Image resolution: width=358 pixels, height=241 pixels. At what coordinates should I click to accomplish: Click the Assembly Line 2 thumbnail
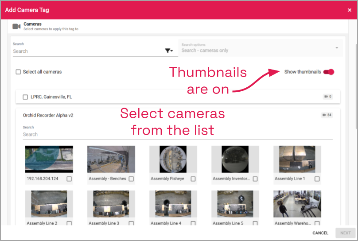tap(49, 204)
